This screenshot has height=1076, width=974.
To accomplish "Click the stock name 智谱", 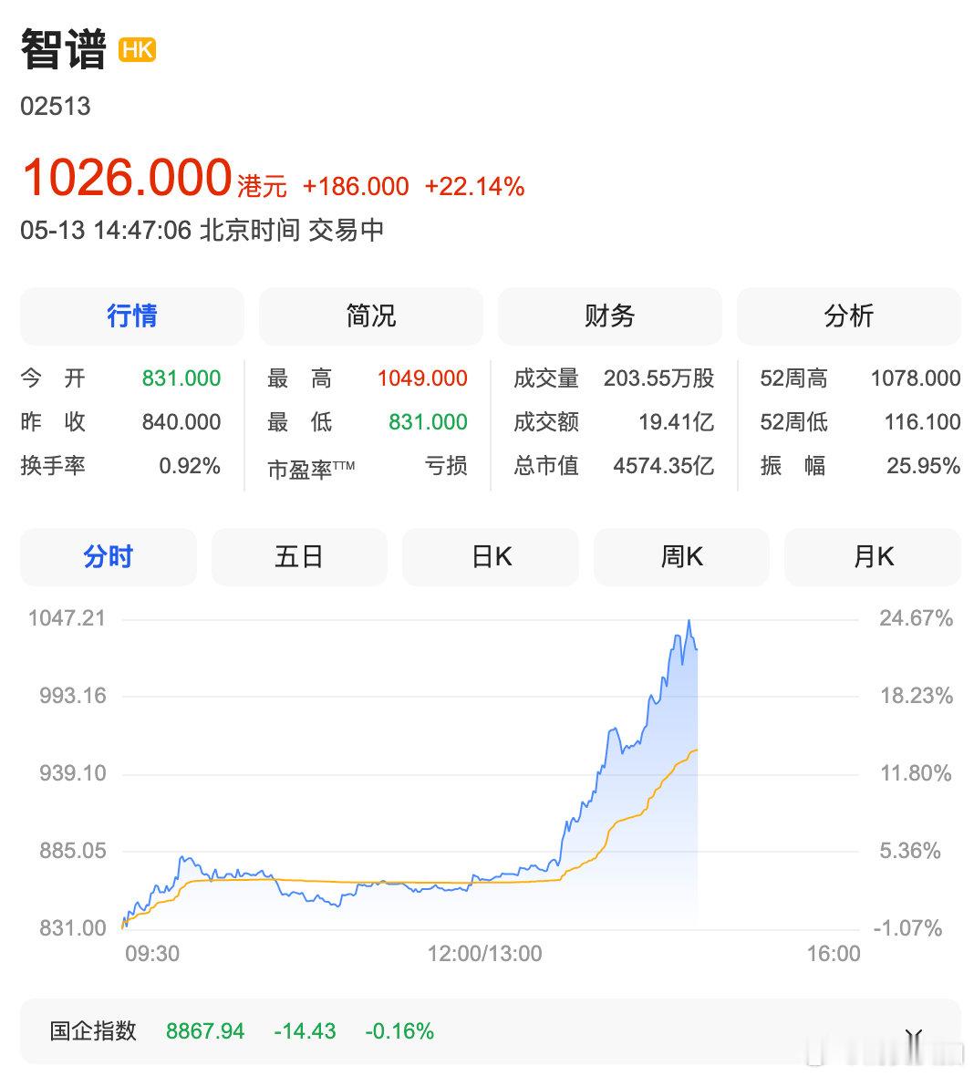I will click(64, 49).
